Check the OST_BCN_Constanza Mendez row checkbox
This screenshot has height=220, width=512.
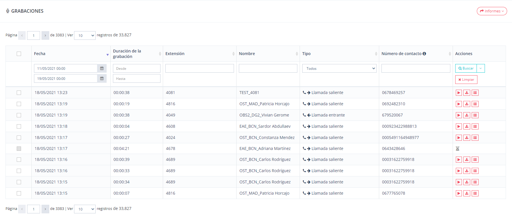point(19,138)
